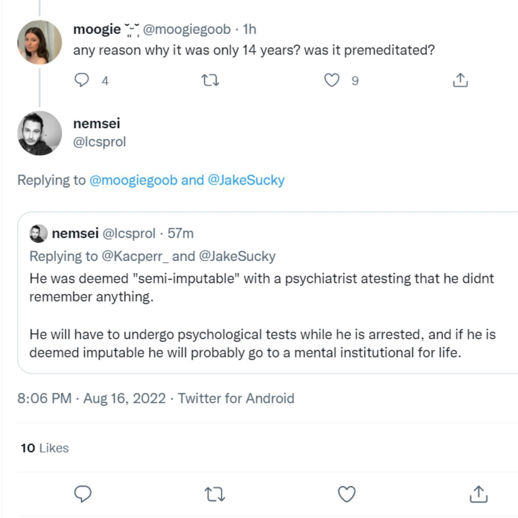Reply to moogie's tweet
Viewport: 518px width, 518px height.
(x=82, y=80)
